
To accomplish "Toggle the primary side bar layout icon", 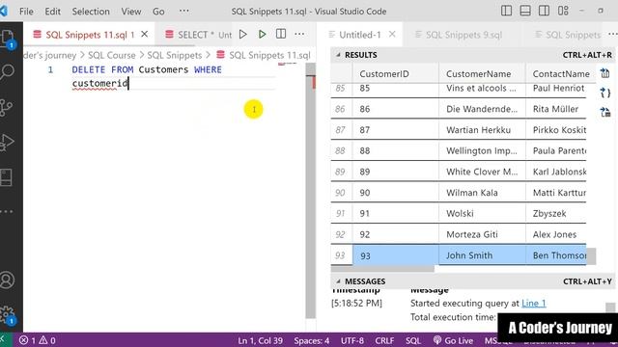I will [506, 11].
